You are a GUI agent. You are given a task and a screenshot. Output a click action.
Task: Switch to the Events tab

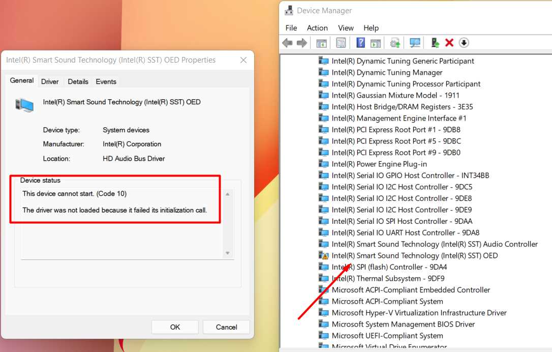point(106,81)
